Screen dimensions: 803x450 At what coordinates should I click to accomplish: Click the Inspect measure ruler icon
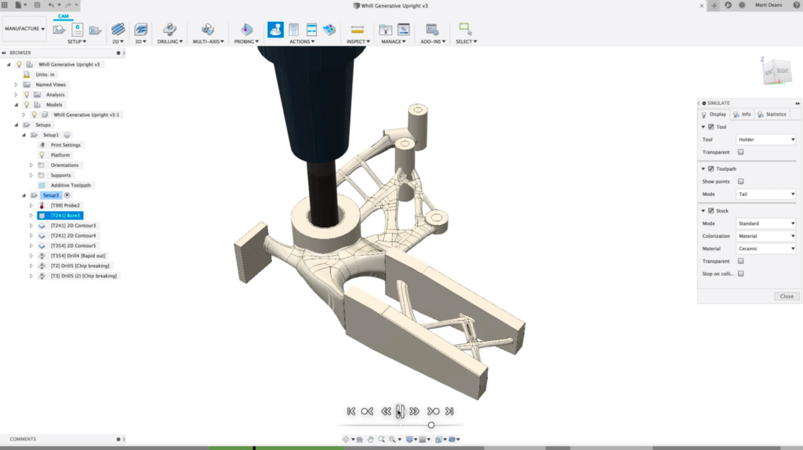point(358,30)
